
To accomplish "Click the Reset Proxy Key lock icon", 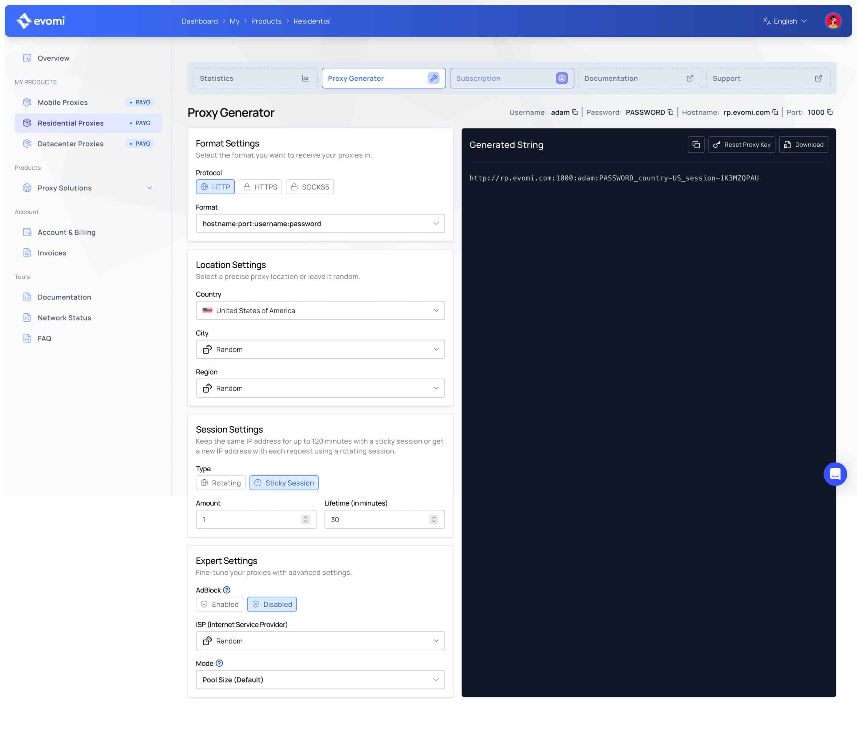I will click(717, 145).
